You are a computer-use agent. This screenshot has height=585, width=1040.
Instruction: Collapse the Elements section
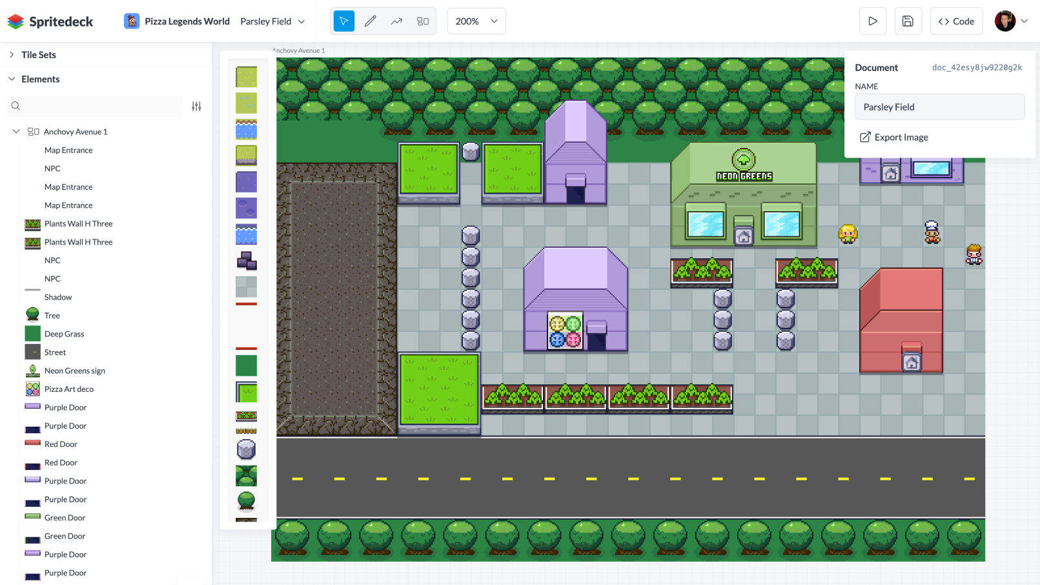(12, 79)
